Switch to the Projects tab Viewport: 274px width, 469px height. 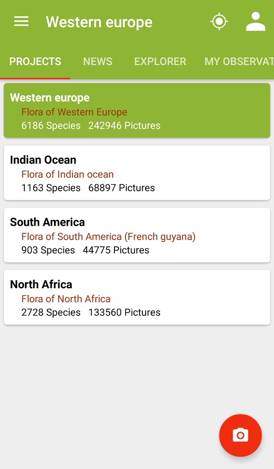pyautogui.click(x=35, y=61)
